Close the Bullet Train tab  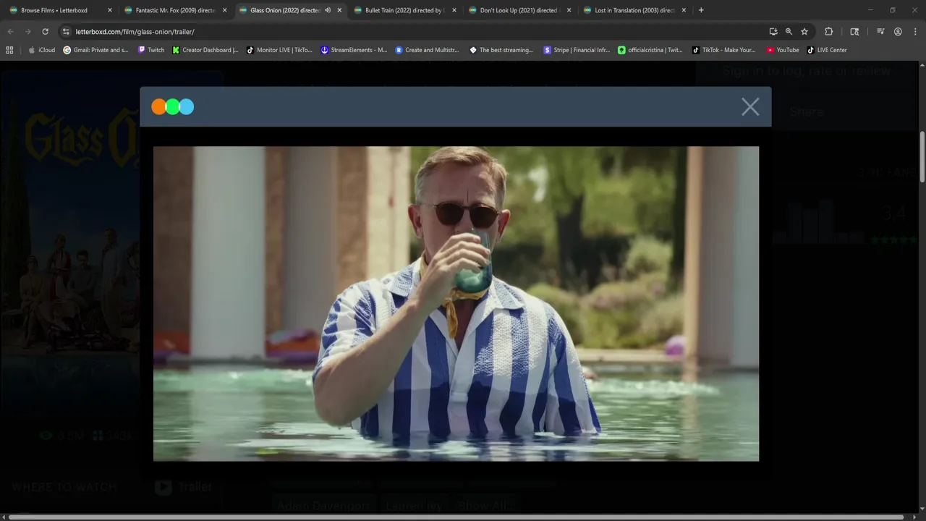(454, 10)
